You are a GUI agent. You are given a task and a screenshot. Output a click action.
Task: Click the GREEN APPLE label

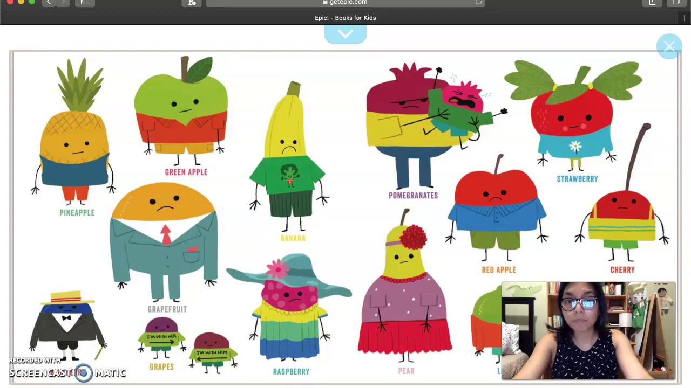pos(186,172)
